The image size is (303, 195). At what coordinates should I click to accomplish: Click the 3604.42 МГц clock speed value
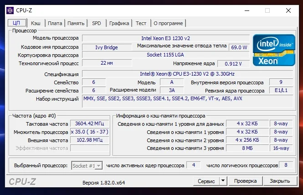89,123
